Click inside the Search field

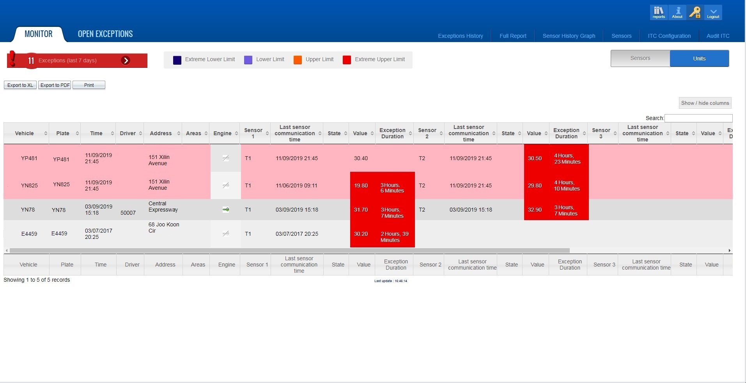[698, 118]
